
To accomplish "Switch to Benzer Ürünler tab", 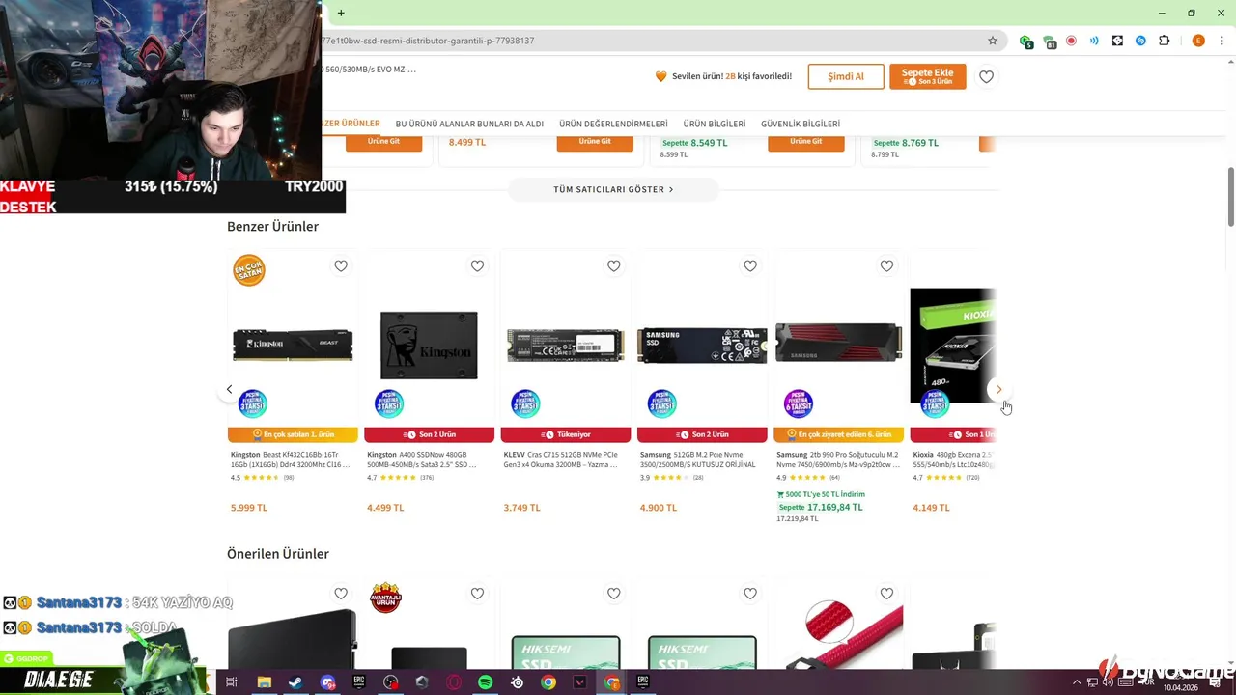I will [x=351, y=124].
